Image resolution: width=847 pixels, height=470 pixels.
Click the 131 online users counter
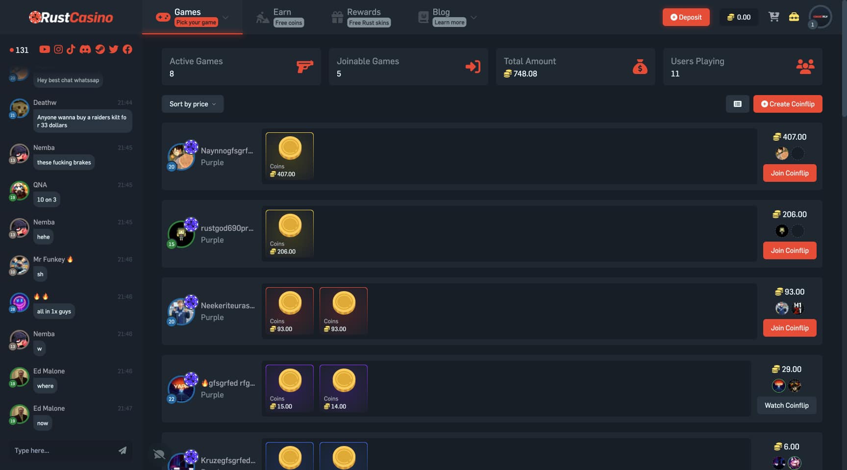pos(19,50)
